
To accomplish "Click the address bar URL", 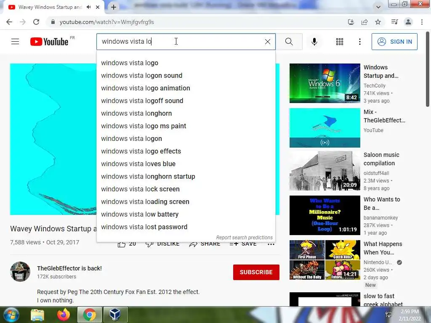I will coord(106,22).
